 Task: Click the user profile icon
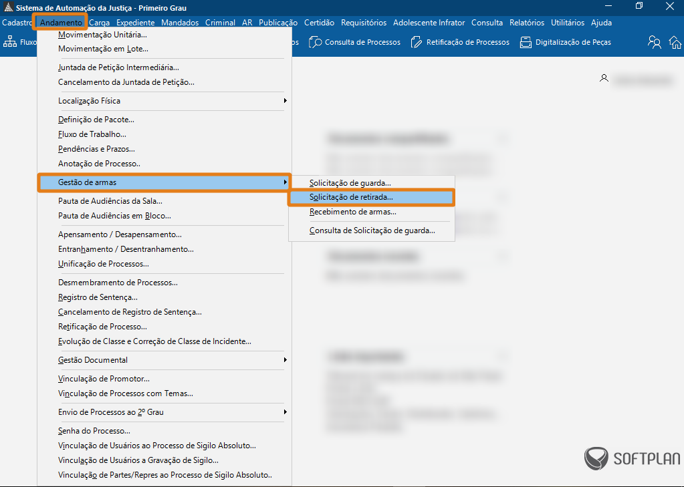pyautogui.click(x=604, y=78)
